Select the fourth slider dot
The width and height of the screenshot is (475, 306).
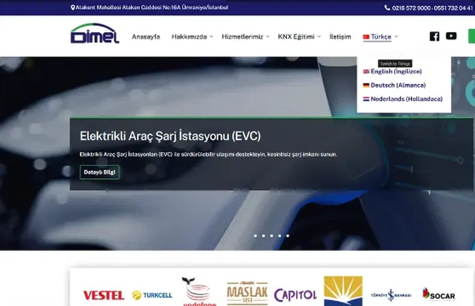(280, 236)
